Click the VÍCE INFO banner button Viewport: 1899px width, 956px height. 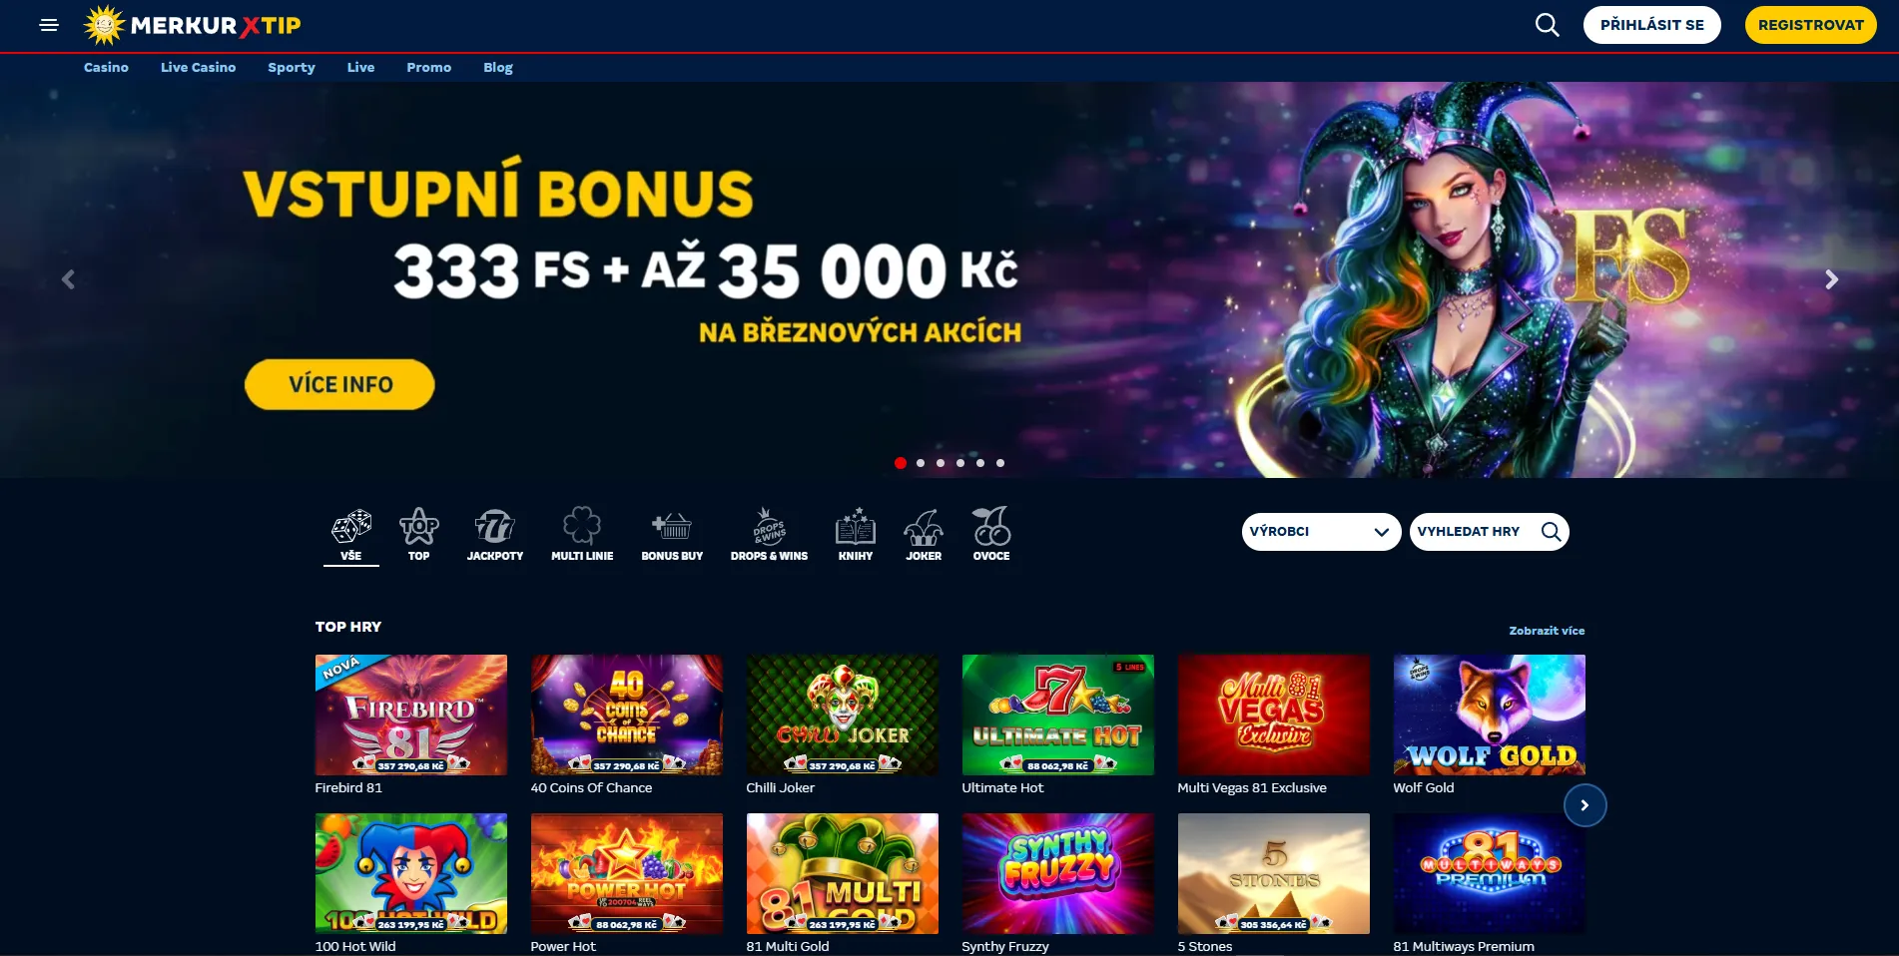pyautogui.click(x=339, y=384)
